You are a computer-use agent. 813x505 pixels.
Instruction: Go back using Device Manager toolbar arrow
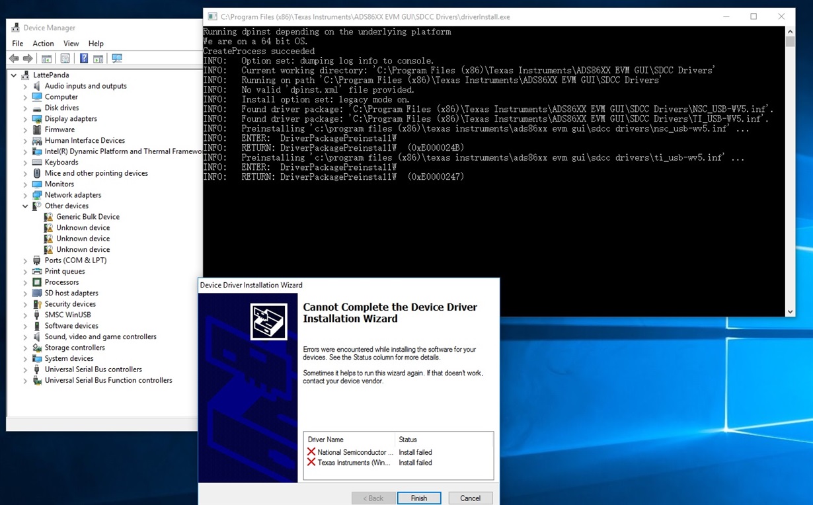pos(14,58)
